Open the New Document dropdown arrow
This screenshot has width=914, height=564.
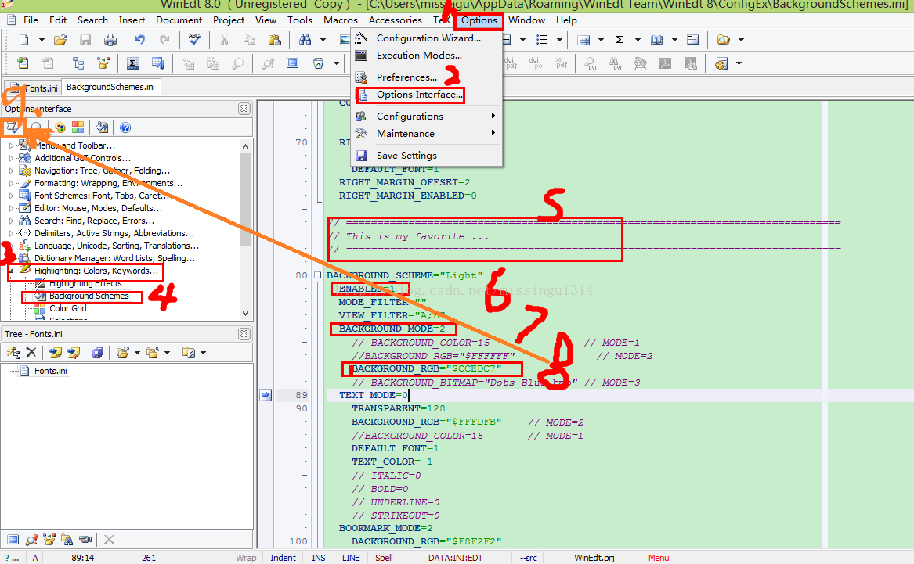click(x=42, y=40)
